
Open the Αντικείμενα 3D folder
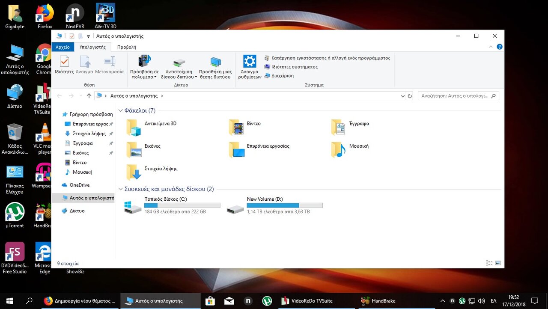pyautogui.click(x=134, y=127)
